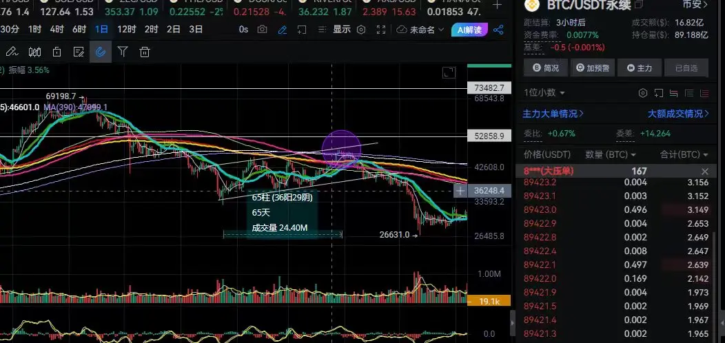Choose the 2时 timeframe
The width and height of the screenshot is (725, 343).
point(151,30)
